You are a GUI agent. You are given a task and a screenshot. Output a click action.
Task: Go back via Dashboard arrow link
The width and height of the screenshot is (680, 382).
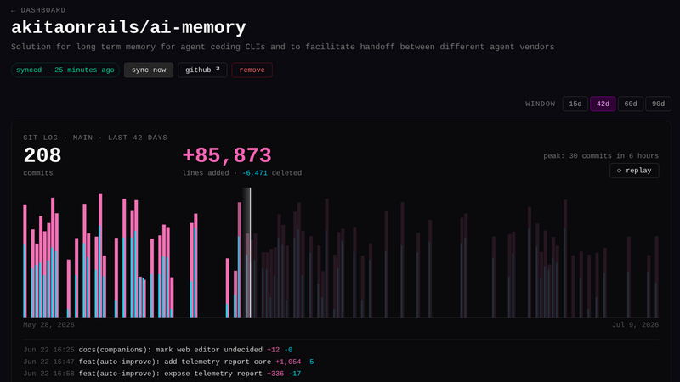pos(38,10)
